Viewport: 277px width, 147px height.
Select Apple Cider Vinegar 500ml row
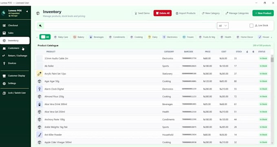pos(153,143)
